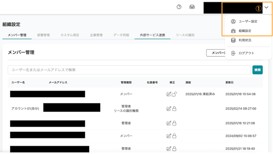Freeze the member updated 2025/01/16 10:21:08

tap(174, 123)
